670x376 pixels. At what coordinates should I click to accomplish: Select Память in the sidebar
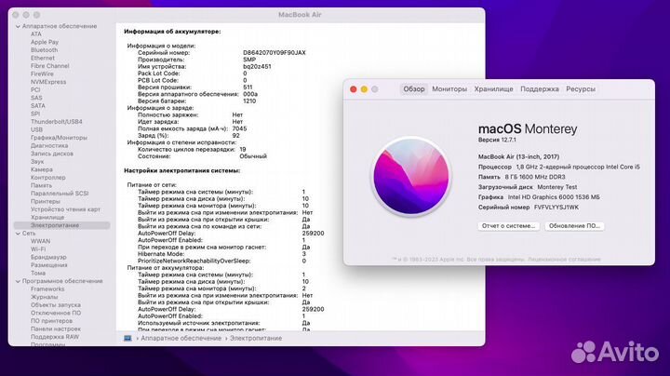(x=41, y=185)
